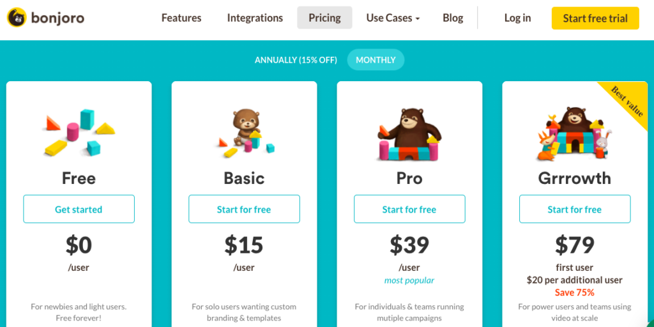Screen dimensions: 654x327
Task: Click the bear with blocks image on Pro plan
Action: pyautogui.click(x=409, y=135)
